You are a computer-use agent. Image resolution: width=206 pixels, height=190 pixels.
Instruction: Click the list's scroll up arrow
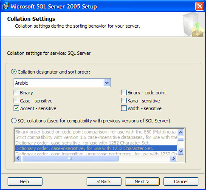(x=181, y=133)
